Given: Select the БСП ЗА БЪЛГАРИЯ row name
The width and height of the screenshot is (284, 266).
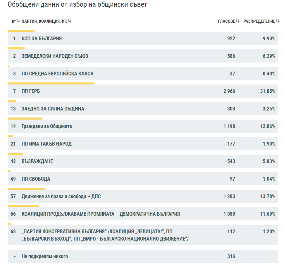Looking at the screenshot, I should click(42, 39).
